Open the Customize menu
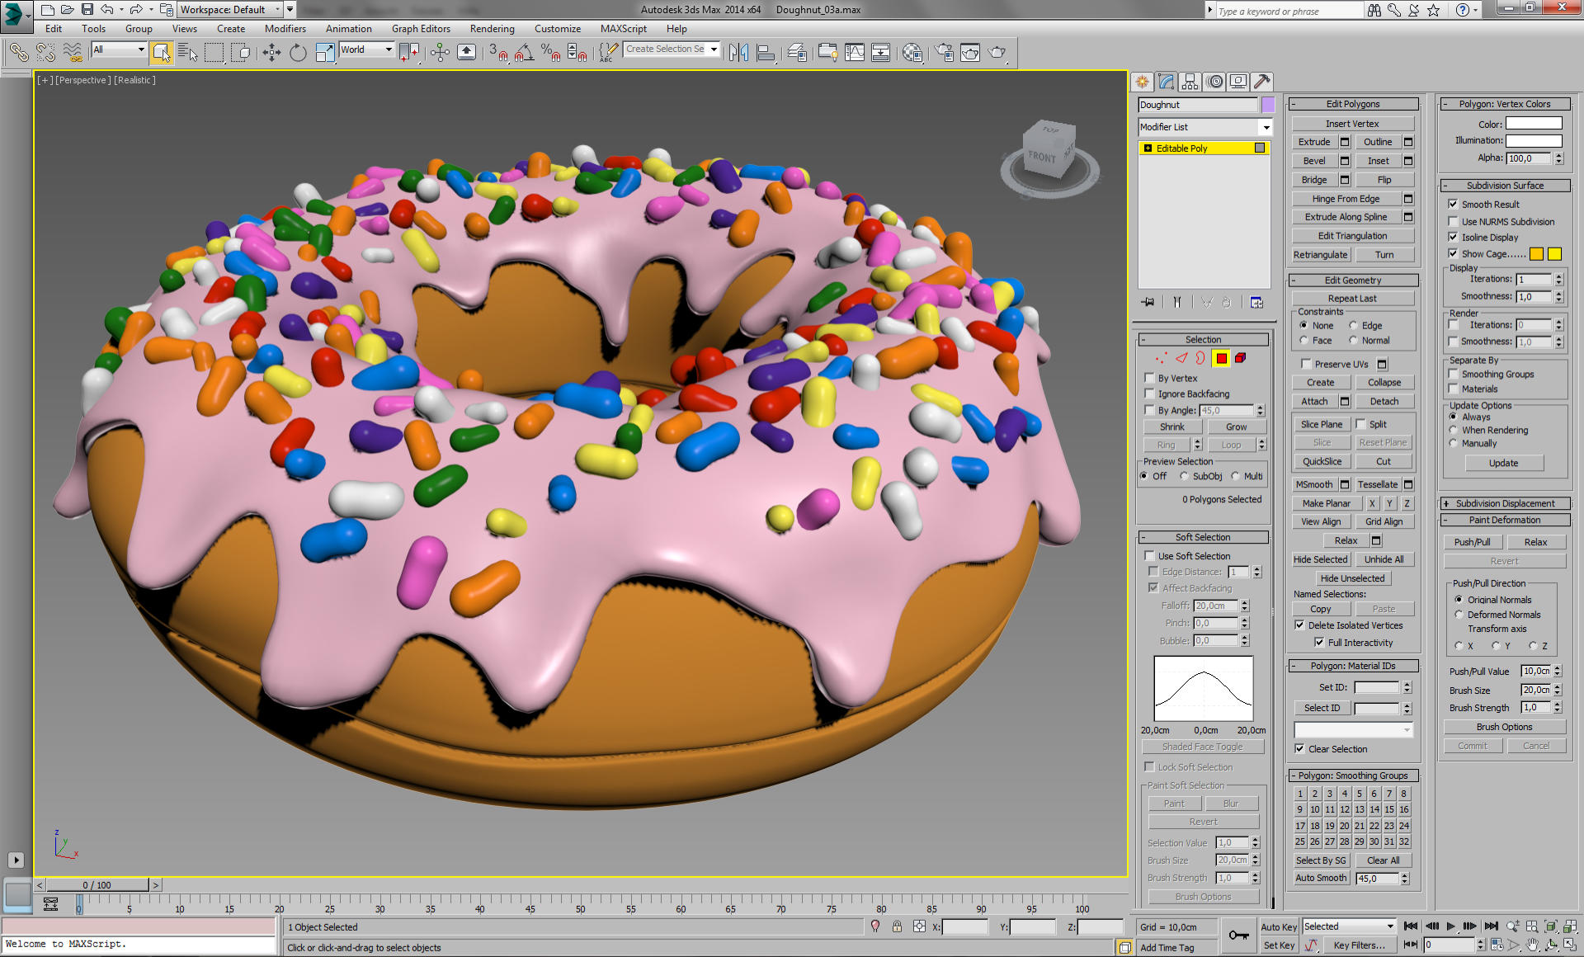The image size is (1584, 957). 557,29
